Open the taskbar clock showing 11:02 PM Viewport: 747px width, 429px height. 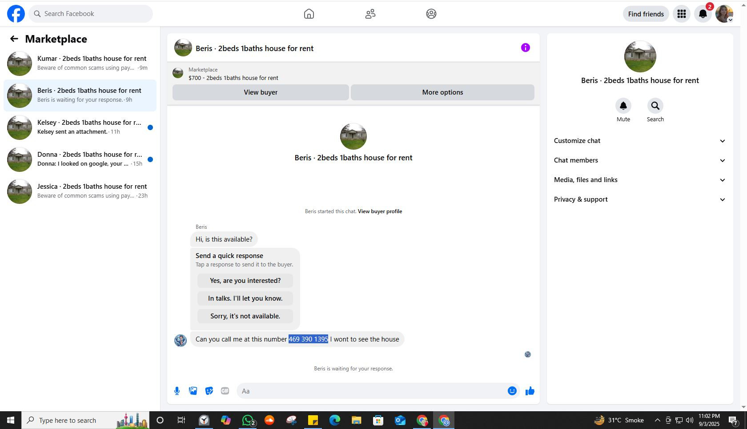pos(709,420)
